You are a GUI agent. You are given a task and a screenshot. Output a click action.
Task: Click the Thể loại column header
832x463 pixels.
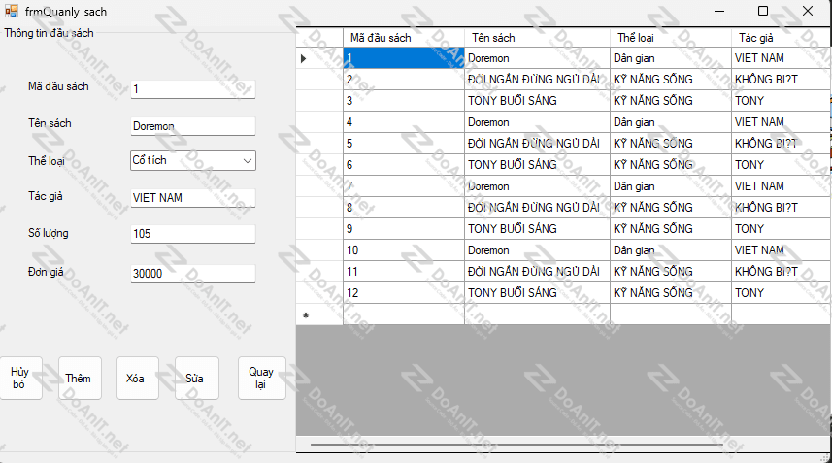click(670, 38)
